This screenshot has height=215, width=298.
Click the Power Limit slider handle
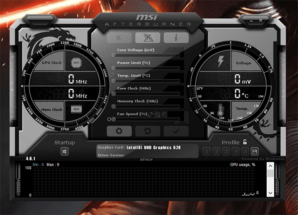(x=114, y=68)
